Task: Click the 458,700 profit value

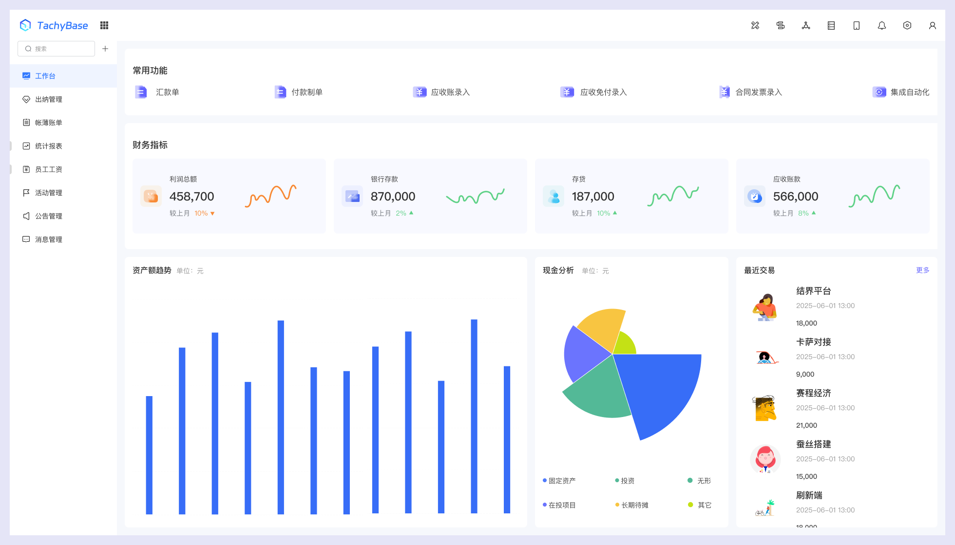Action: coord(192,197)
